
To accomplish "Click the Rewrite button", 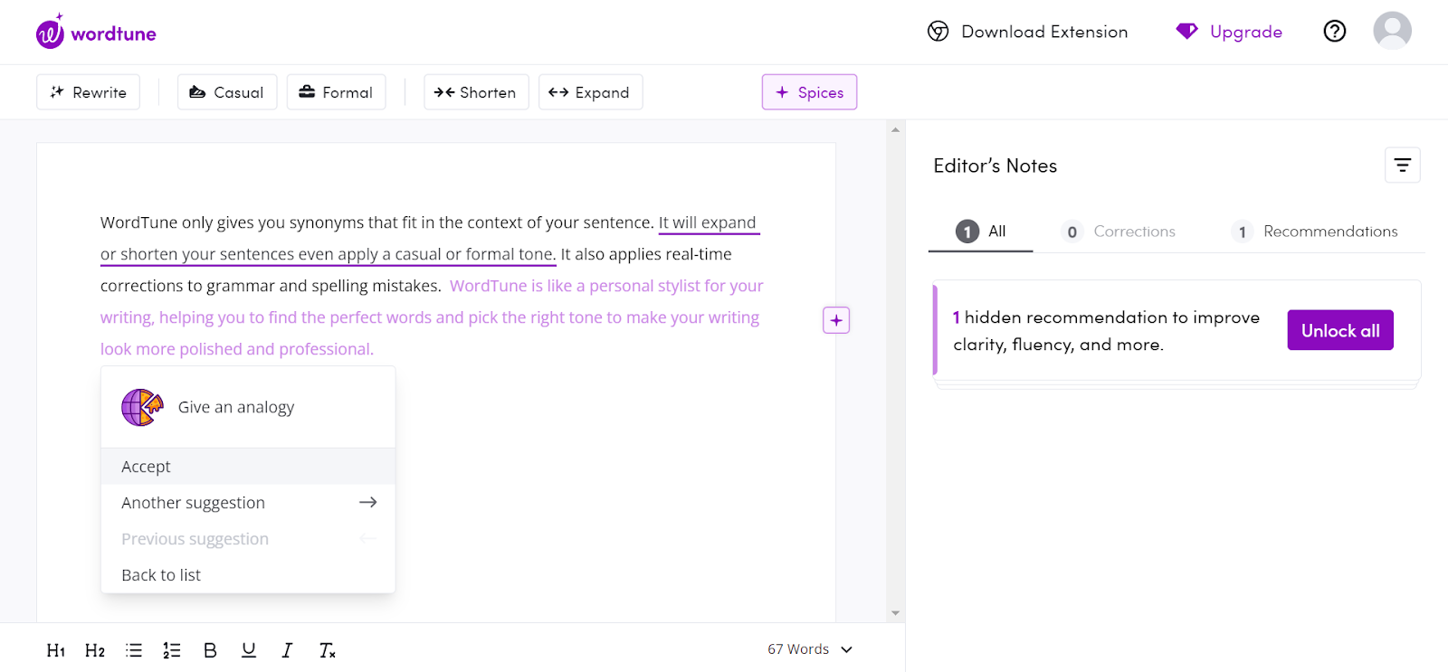I will (88, 92).
